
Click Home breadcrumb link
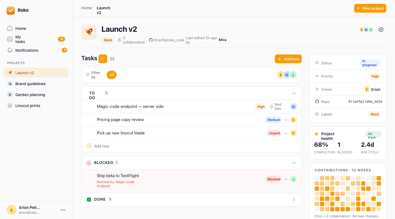(x=86, y=8)
